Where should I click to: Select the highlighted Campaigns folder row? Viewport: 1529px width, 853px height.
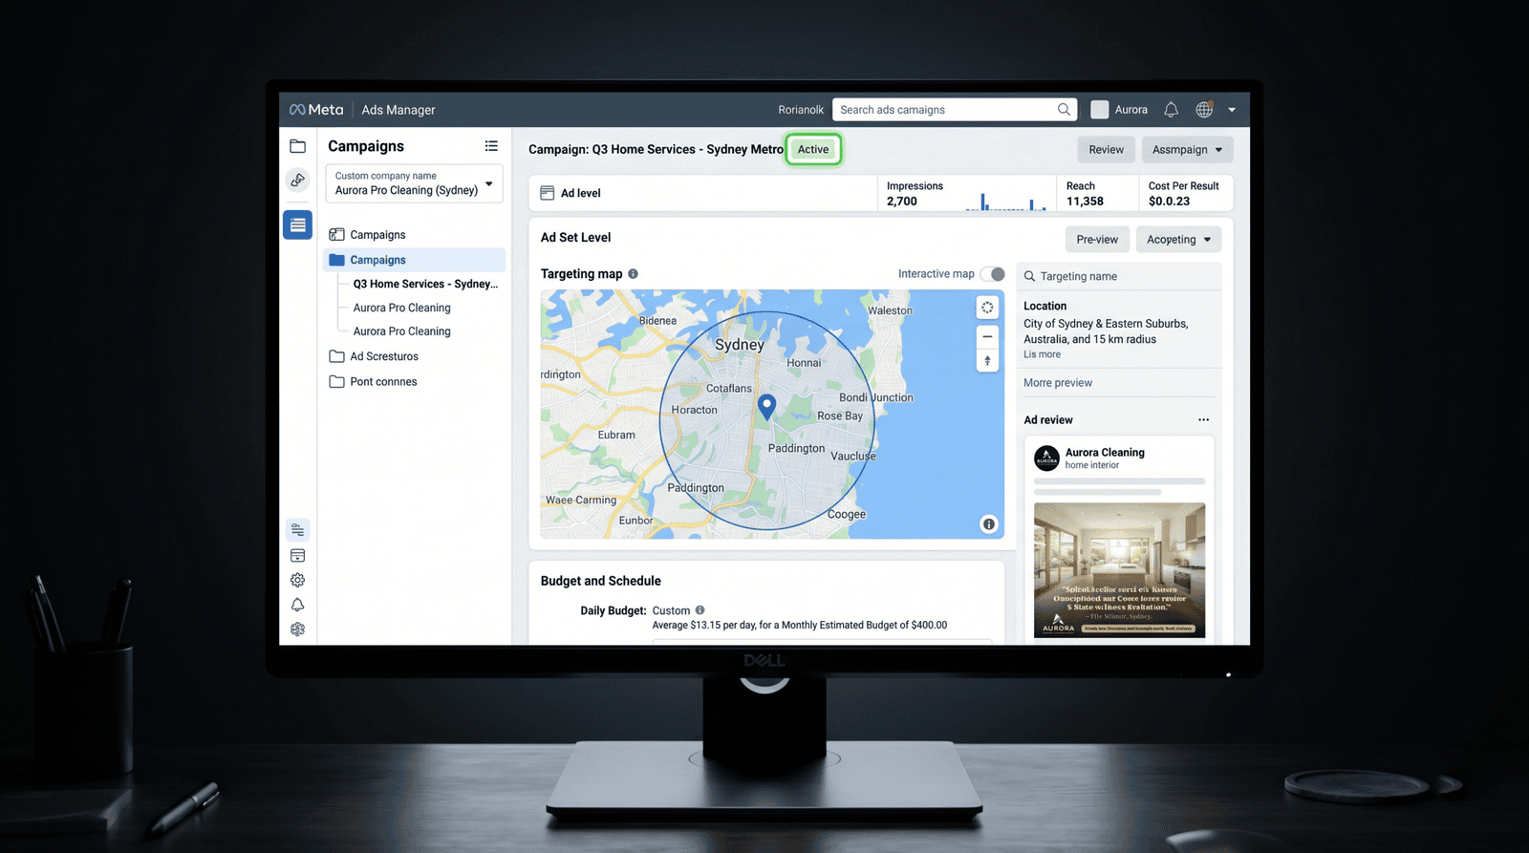(x=414, y=260)
